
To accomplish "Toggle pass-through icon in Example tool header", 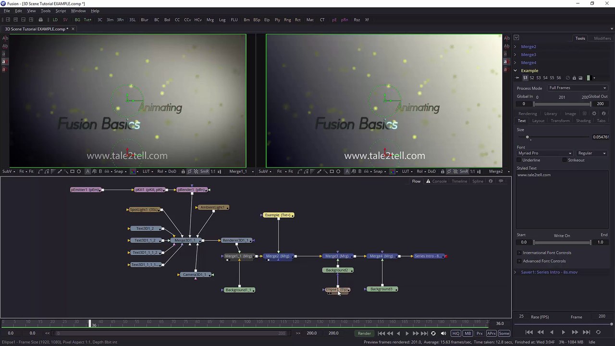I will [x=568, y=78].
